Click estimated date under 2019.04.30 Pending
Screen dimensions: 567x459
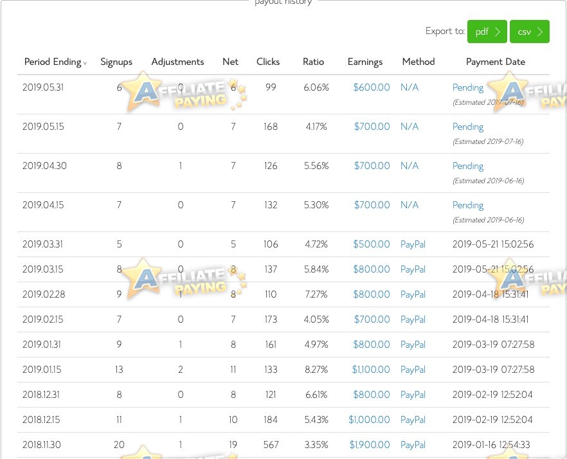coord(488,181)
